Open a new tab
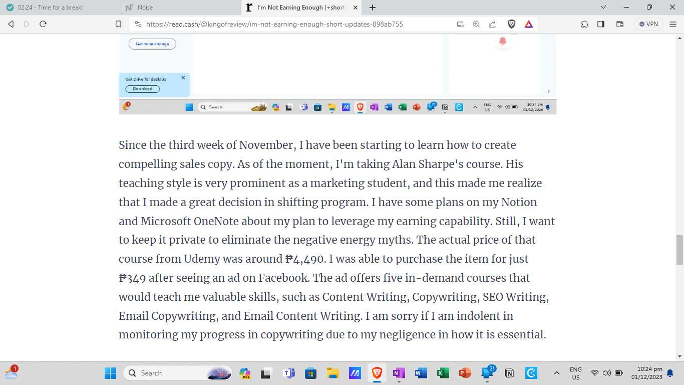 click(x=373, y=8)
